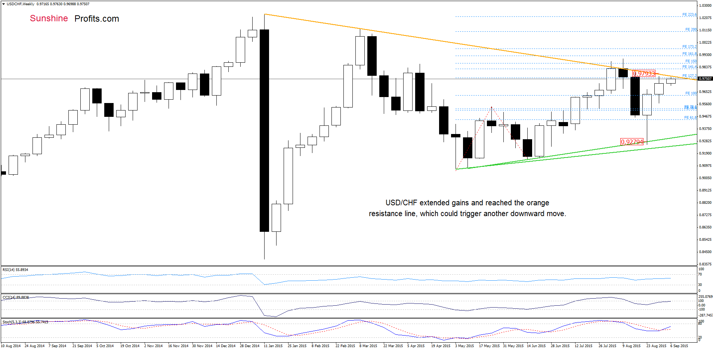Image resolution: width=713 pixels, height=349 pixels.
Task: Click the 2 Nov 2014 date label
Action: 153,346
